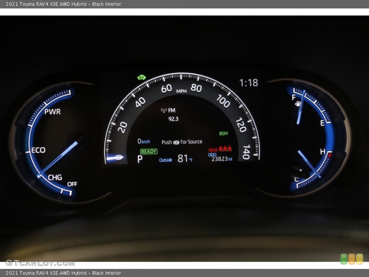Click the green BSM indicator
Image resolution: width=369 pixels, height=277 pixels.
pos(223,133)
